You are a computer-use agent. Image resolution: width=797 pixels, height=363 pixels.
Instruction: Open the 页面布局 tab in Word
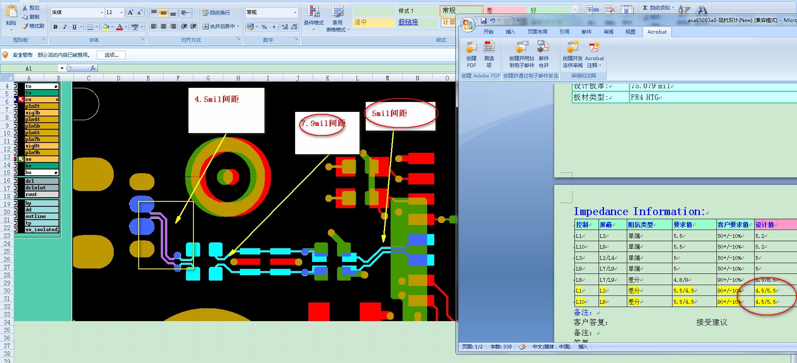[x=537, y=32]
